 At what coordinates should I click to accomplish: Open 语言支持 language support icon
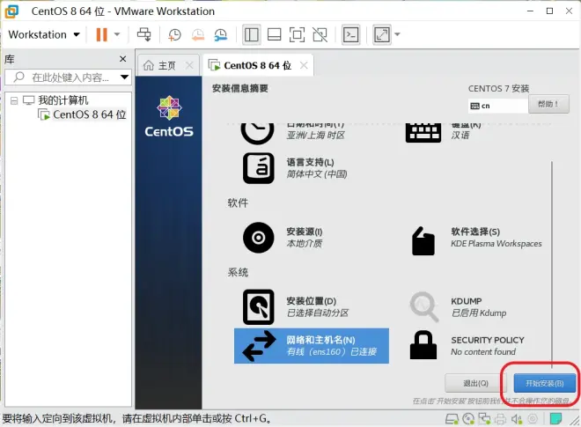(259, 168)
